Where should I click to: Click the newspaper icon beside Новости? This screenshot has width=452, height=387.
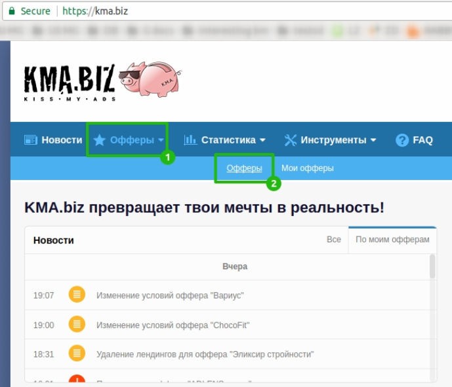[31, 140]
